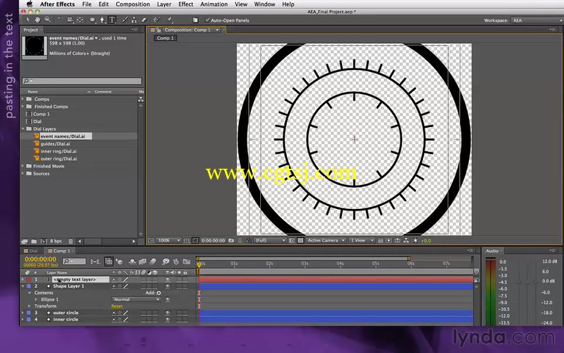This screenshot has width=564, height=353.
Task: Select the Horizontal Type tool
Action: pos(112,20)
